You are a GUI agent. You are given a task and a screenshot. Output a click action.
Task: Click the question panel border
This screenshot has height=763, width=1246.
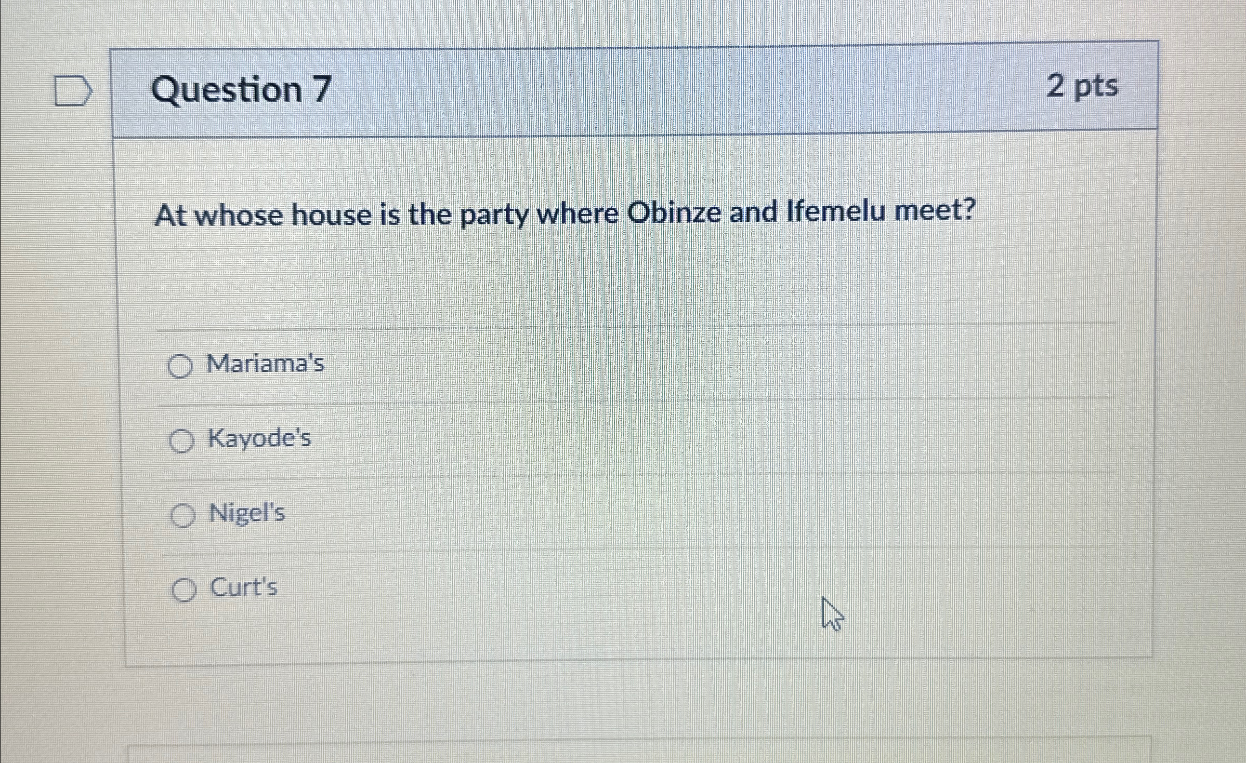pos(117,364)
